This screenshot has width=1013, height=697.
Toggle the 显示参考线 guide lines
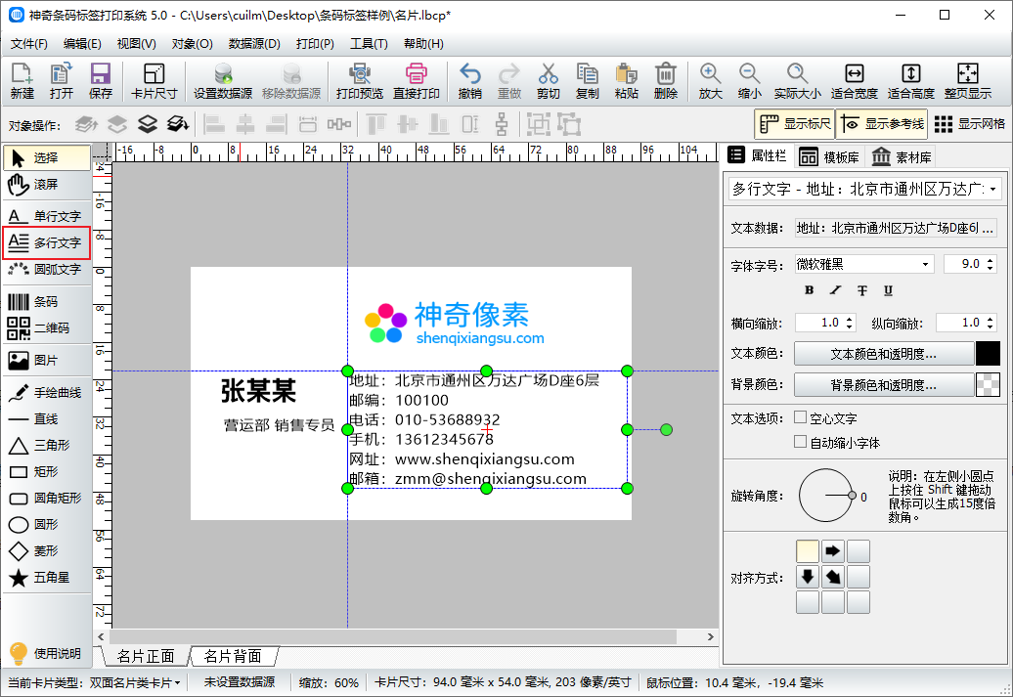[882, 124]
